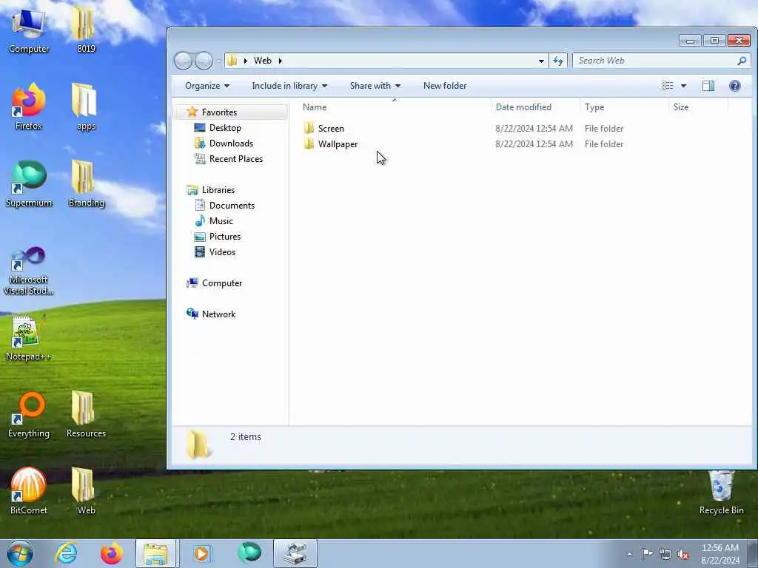
Task: Select the BitComet desktop shortcut
Action: [x=29, y=491]
